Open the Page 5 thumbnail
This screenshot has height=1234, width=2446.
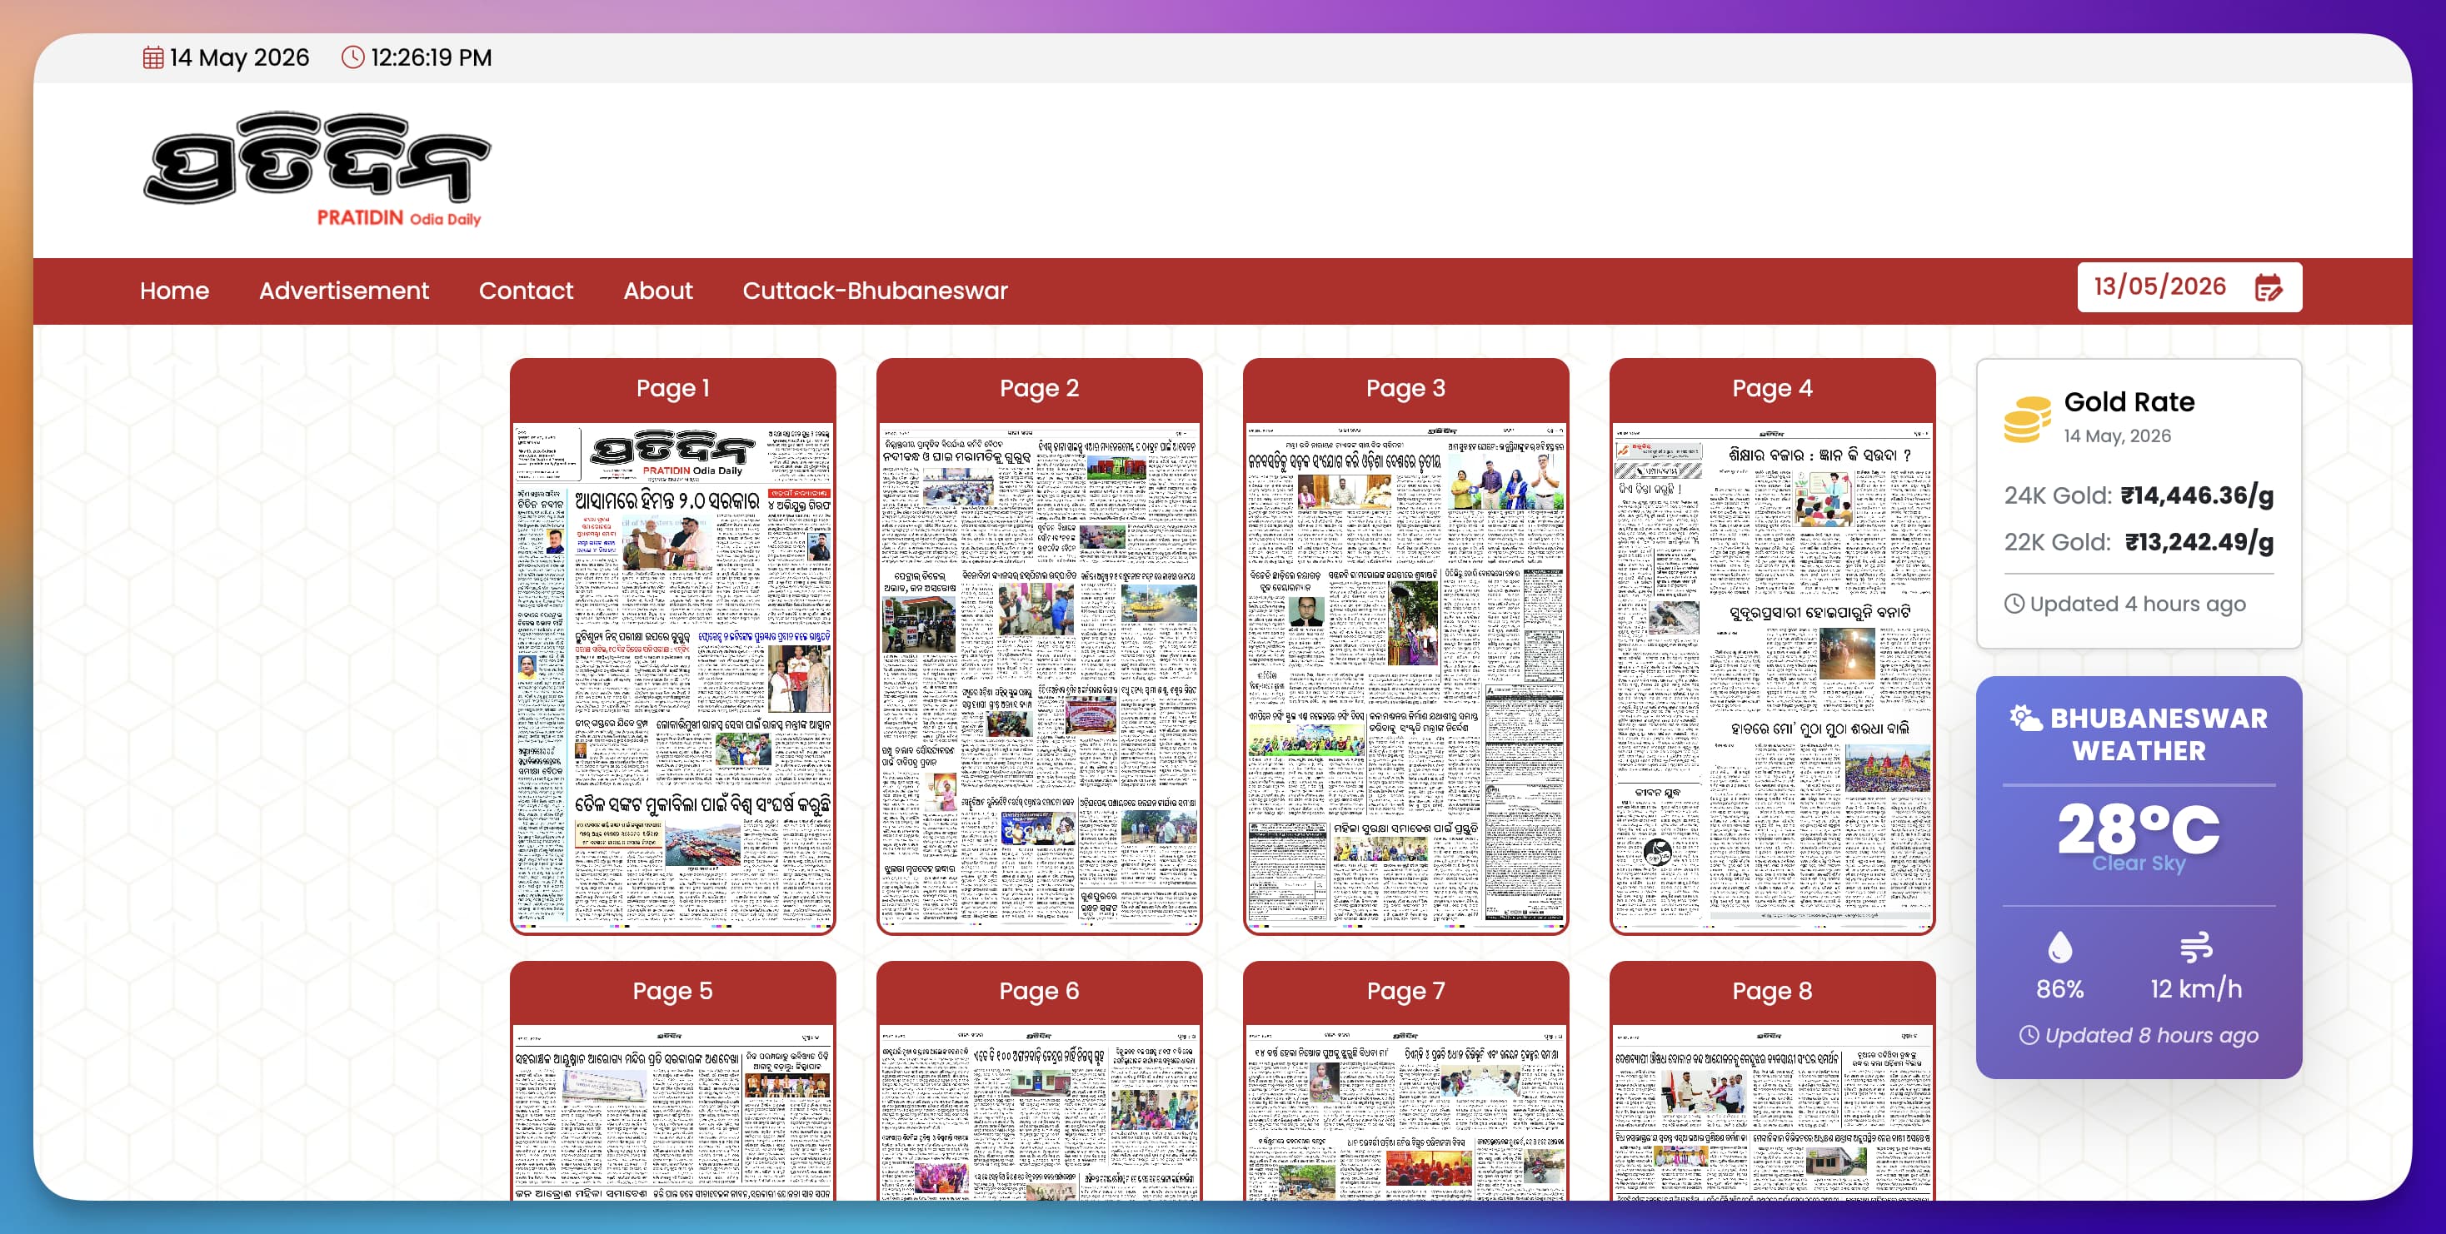(x=673, y=1112)
